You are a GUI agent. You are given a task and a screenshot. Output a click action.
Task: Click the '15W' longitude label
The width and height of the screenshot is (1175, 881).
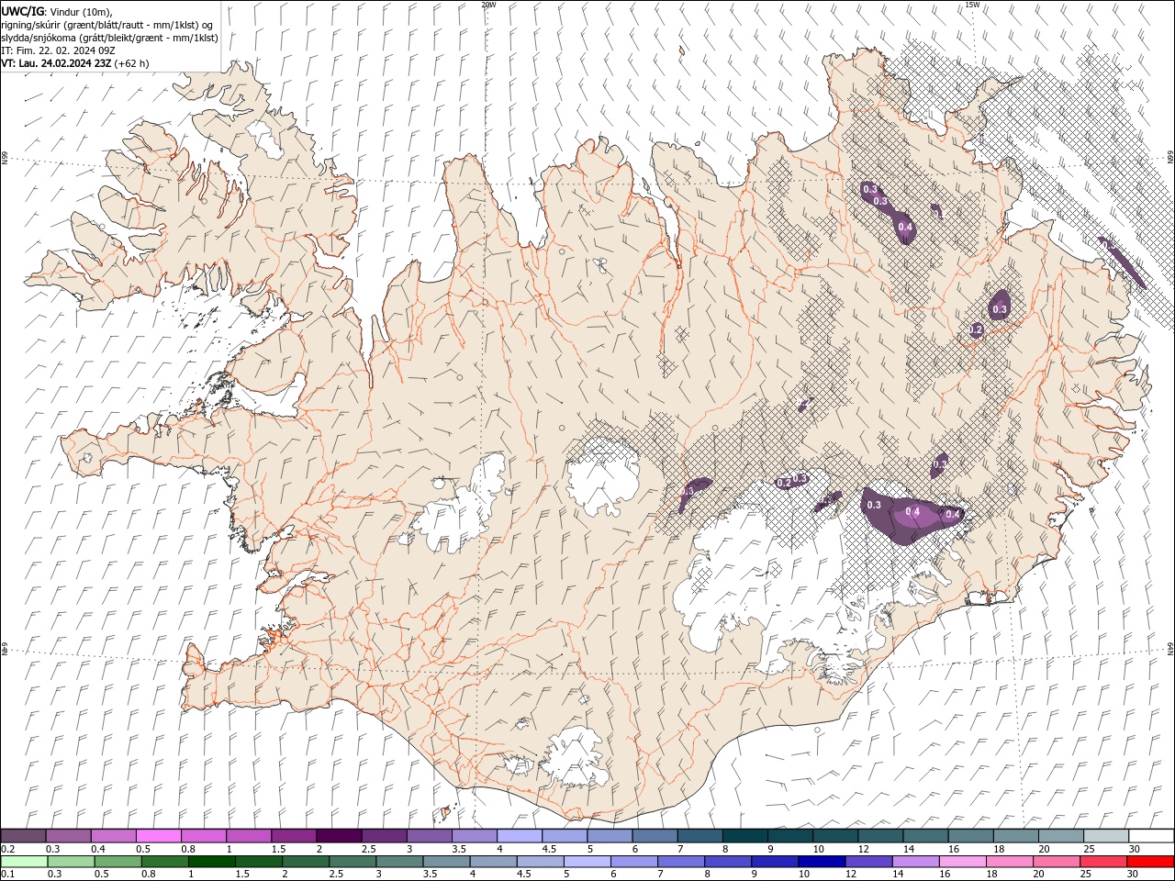click(971, 5)
